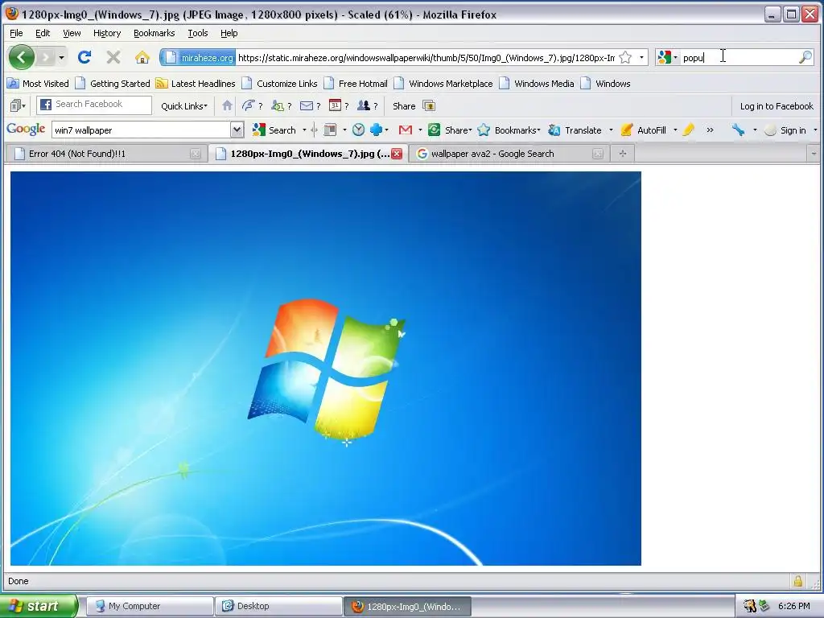Open Google Toolbar Share menu
824x618 pixels.
(x=450, y=130)
